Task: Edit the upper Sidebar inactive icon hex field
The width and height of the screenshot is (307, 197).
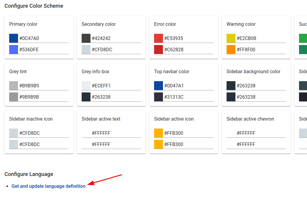Action: coord(43,133)
